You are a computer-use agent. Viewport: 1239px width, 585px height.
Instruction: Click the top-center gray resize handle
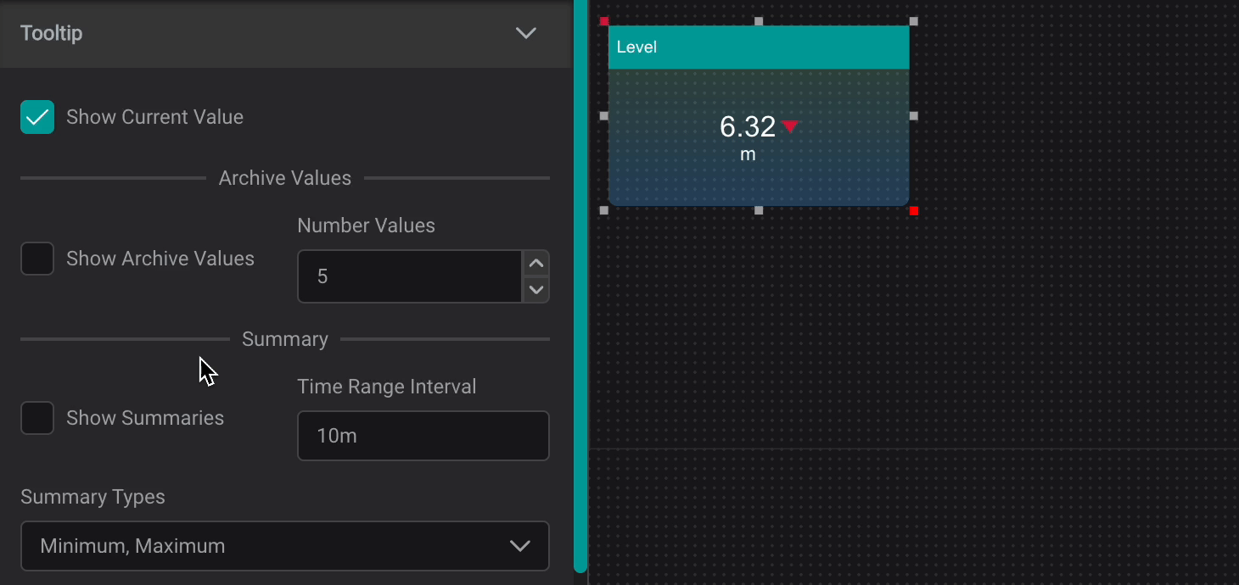click(759, 21)
